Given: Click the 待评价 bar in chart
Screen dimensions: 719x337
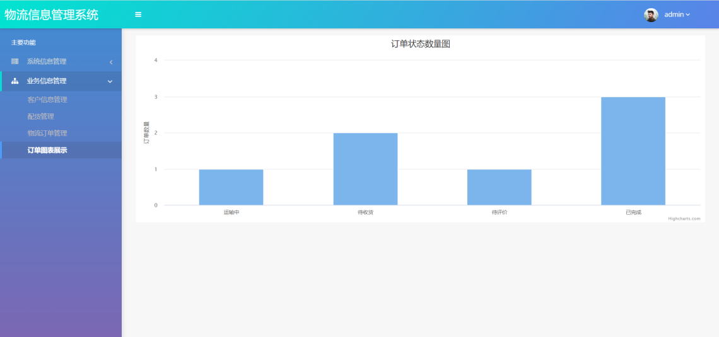Looking at the screenshot, I should coord(500,187).
